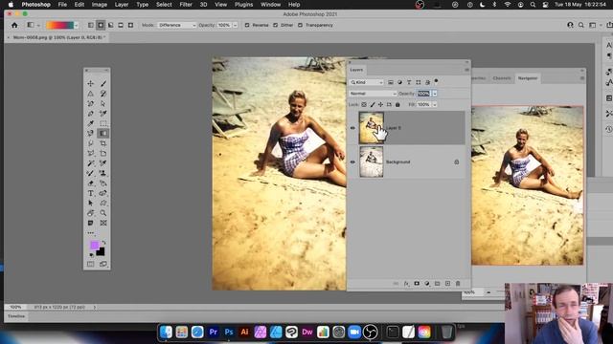Screen dimensions: 613x344
Task: Open the options bar Opacity dropdown arrow
Action: pyautogui.click(x=236, y=25)
